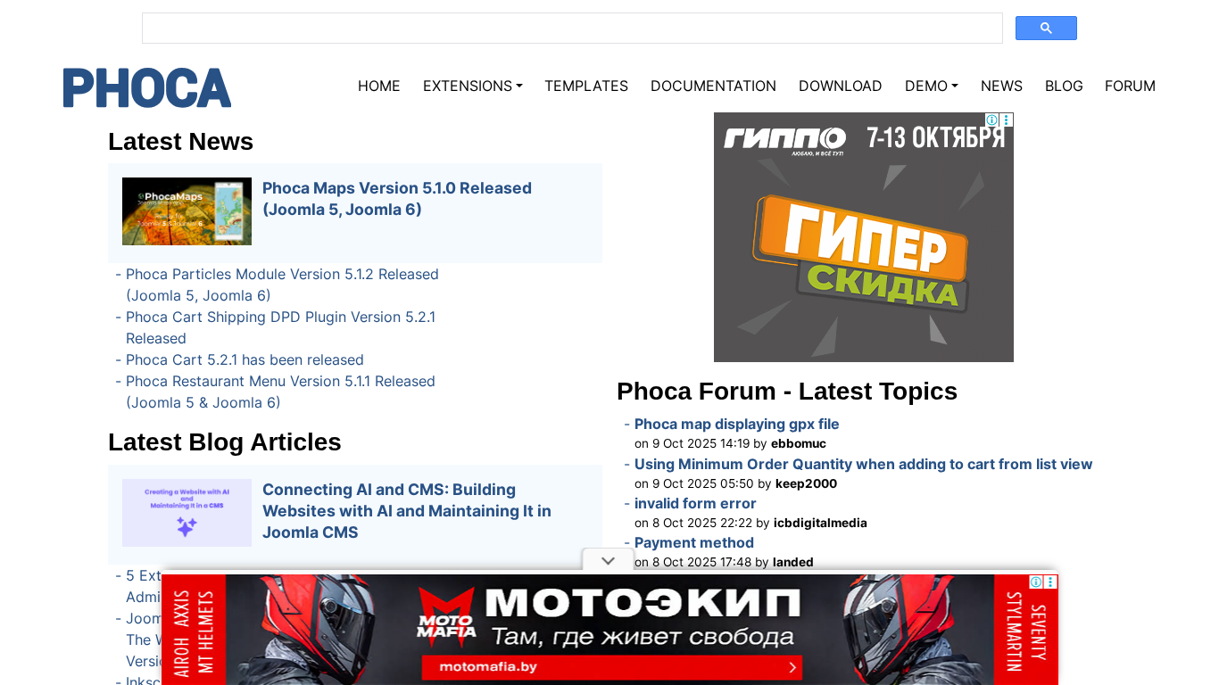Screen dimensions: 1219x685
Task: Open the TEMPLATES menu item
Action: coord(586,86)
